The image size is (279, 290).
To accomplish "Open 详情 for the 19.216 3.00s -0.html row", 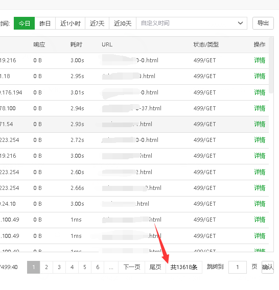I will coord(260,60).
